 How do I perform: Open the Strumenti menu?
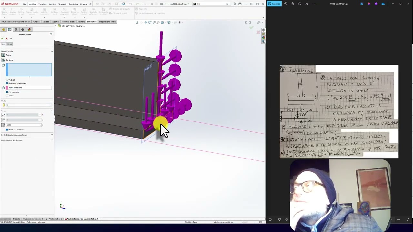pos(62,4)
